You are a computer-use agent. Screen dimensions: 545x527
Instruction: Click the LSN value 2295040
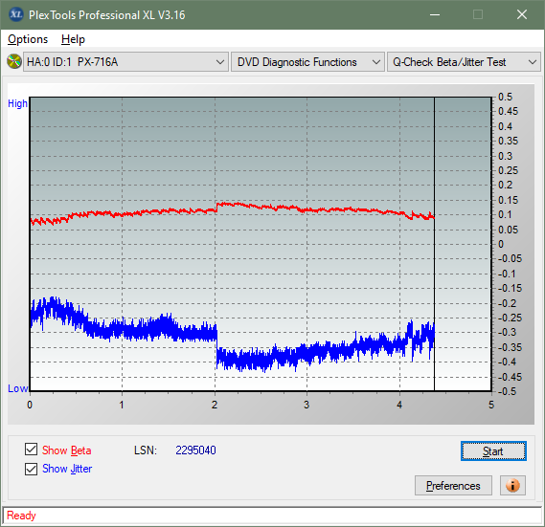pyautogui.click(x=195, y=450)
